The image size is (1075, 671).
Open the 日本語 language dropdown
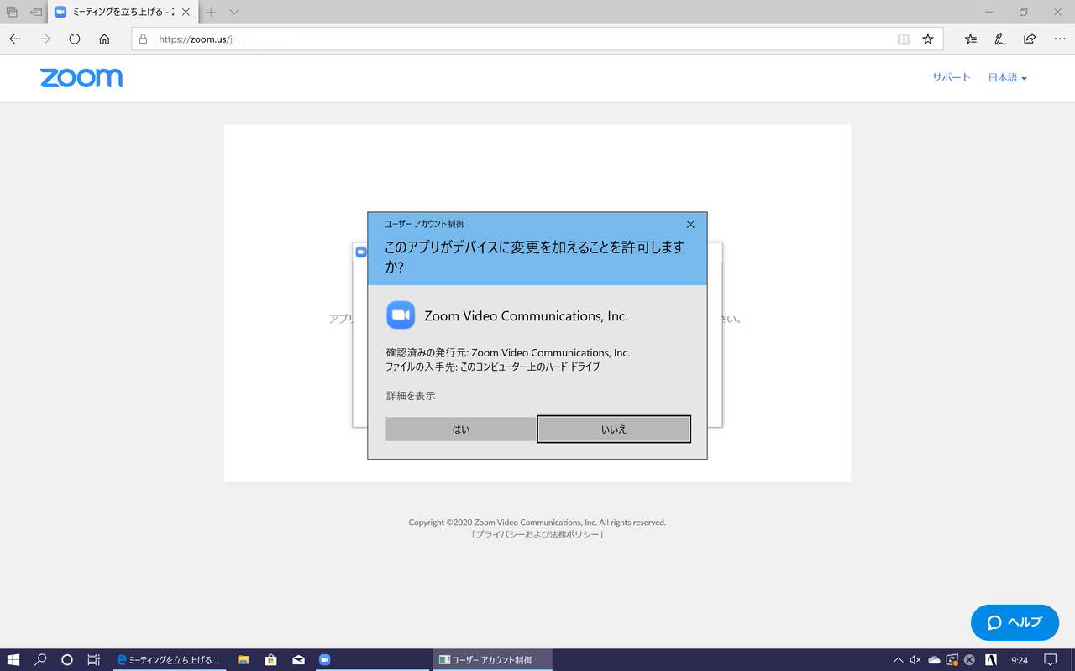click(x=1007, y=77)
